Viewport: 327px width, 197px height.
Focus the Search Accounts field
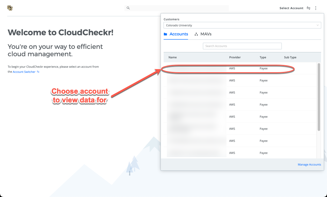point(242,46)
